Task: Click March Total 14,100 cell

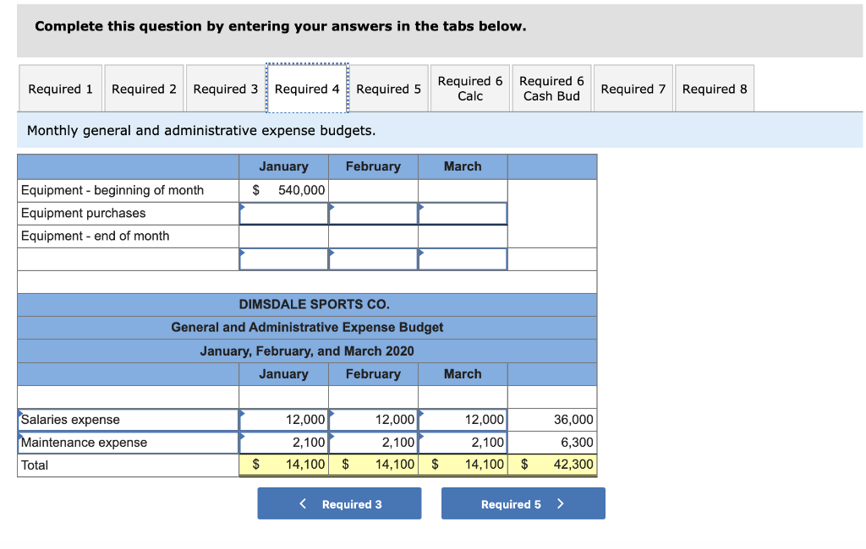Action: pos(463,465)
